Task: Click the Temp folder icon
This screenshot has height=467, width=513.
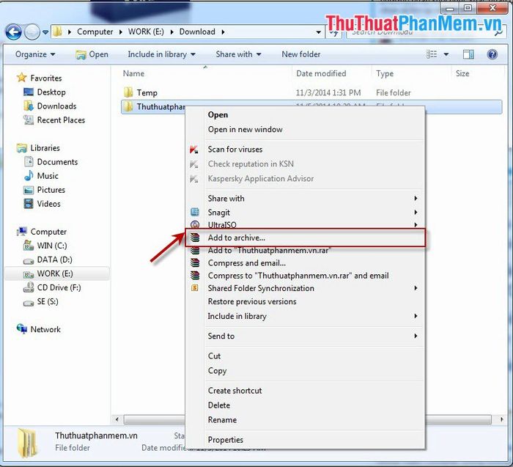Action: pos(128,92)
